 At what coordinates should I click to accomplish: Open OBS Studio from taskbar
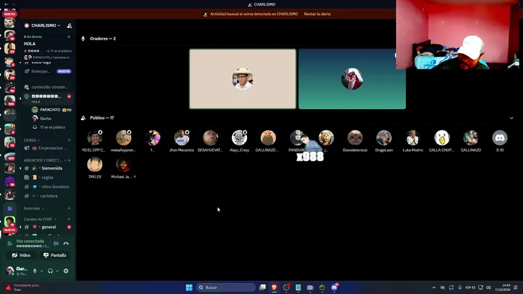click(286, 287)
